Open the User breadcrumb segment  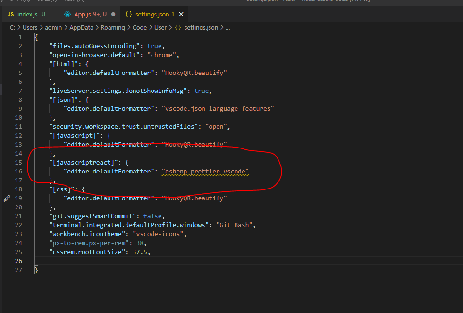[160, 27]
